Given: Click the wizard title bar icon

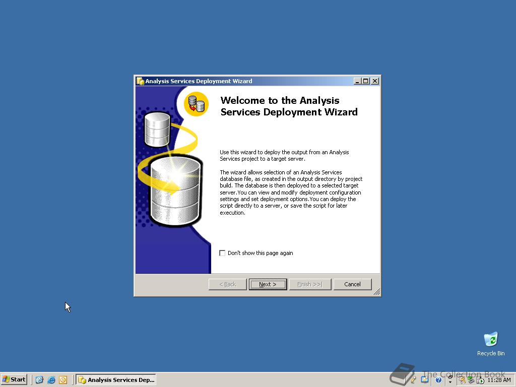Looking at the screenshot, I should (x=141, y=81).
